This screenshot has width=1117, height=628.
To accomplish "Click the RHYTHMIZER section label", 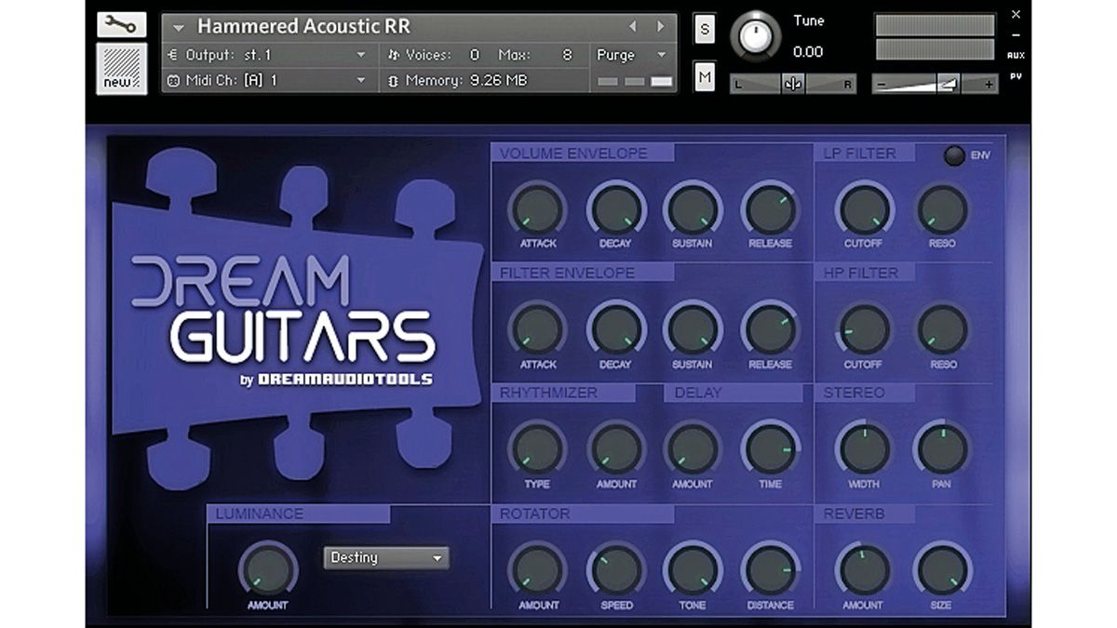I will pos(548,393).
